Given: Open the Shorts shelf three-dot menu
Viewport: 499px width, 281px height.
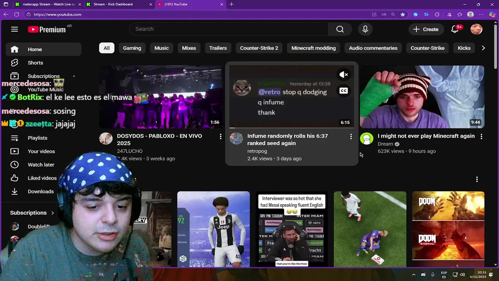Looking at the screenshot, I should pos(477,179).
